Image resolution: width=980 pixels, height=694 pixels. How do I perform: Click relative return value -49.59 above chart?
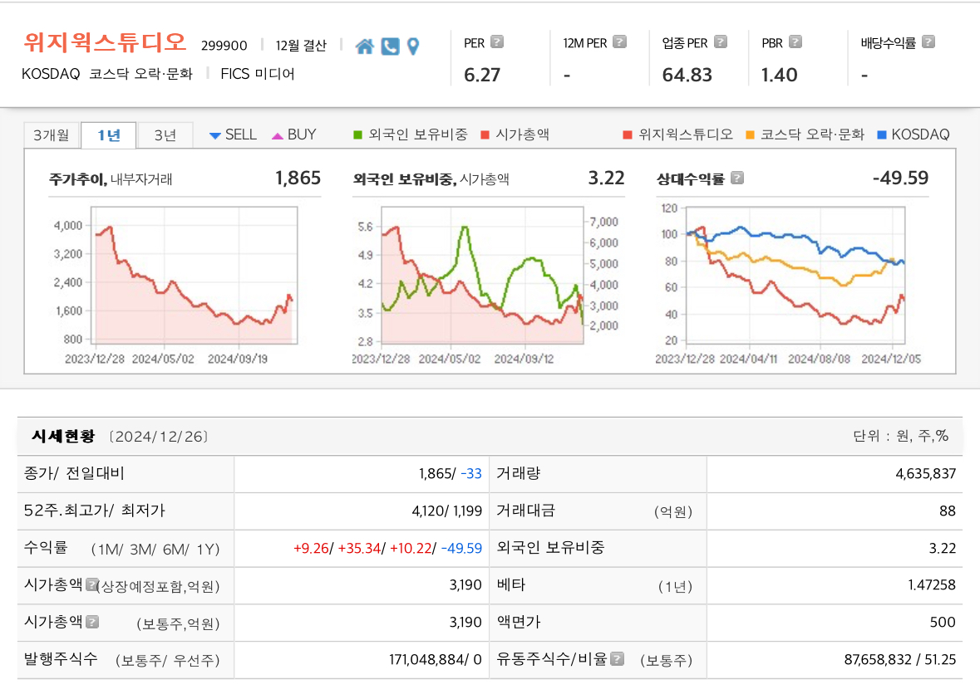[x=901, y=178]
